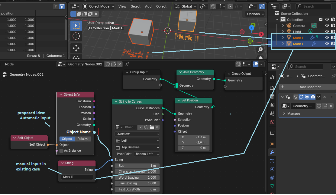Open the Particles properties tab

tap(272, 161)
